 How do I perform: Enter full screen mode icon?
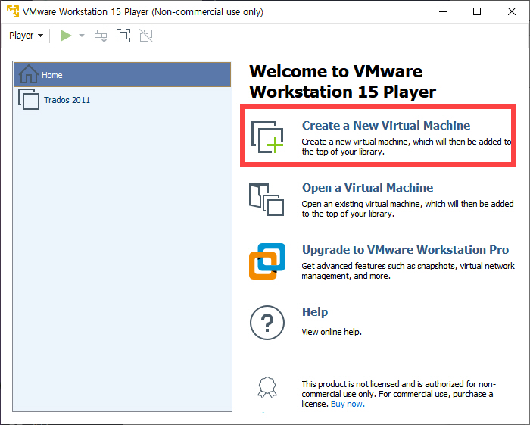point(123,36)
